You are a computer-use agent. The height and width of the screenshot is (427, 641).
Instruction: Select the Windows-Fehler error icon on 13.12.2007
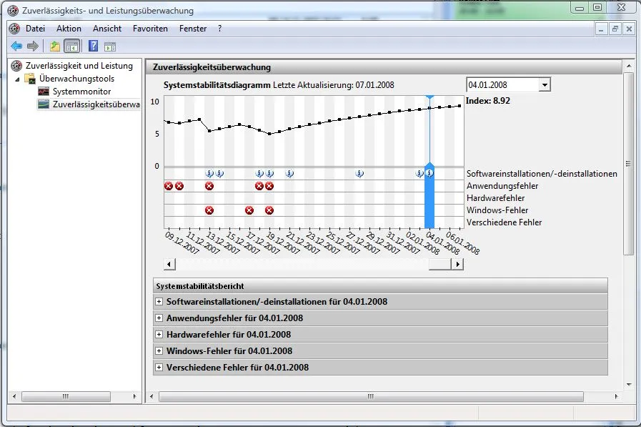209,210
